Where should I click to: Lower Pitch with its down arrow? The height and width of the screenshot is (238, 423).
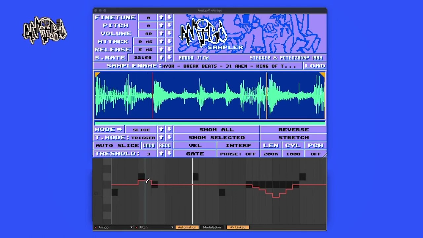click(x=169, y=25)
